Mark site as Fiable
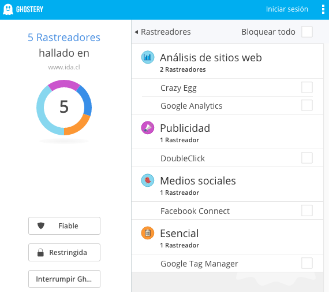Screen dimensions: 329x292 [x=64, y=226]
